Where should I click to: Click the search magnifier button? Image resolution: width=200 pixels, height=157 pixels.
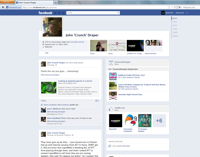118,13
